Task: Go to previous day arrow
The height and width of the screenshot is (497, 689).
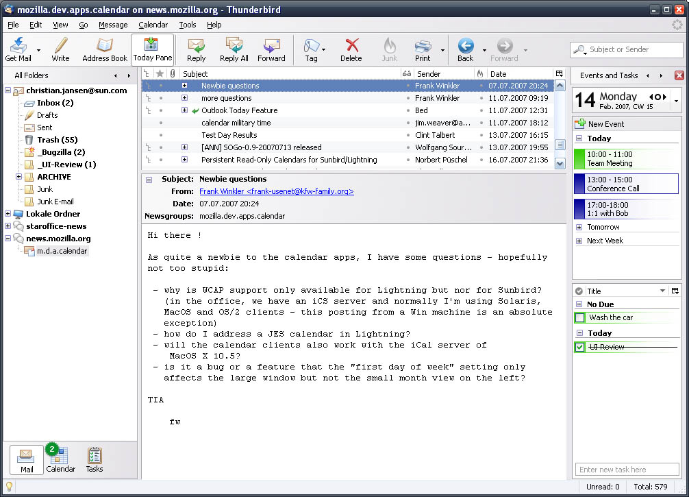Action: pyautogui.click(x=651, y=97)
